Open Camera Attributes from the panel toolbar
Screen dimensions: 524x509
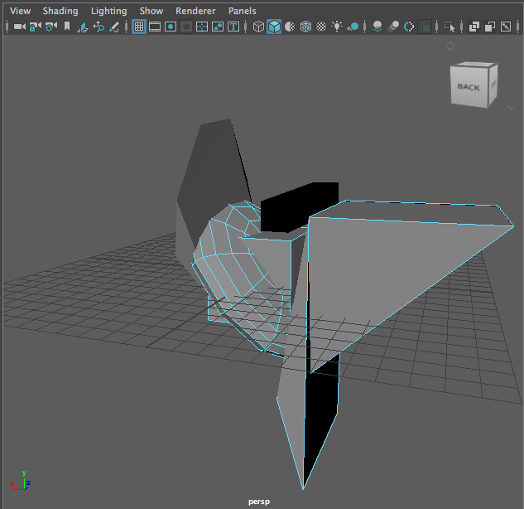click(50, 27)
